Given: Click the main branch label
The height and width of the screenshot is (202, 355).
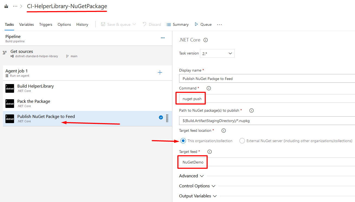Looking at the screenshot, I should tap(74, 56).
